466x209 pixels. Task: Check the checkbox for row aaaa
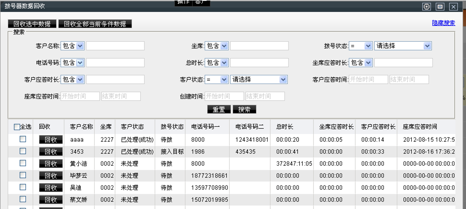[x=23, y=139]
